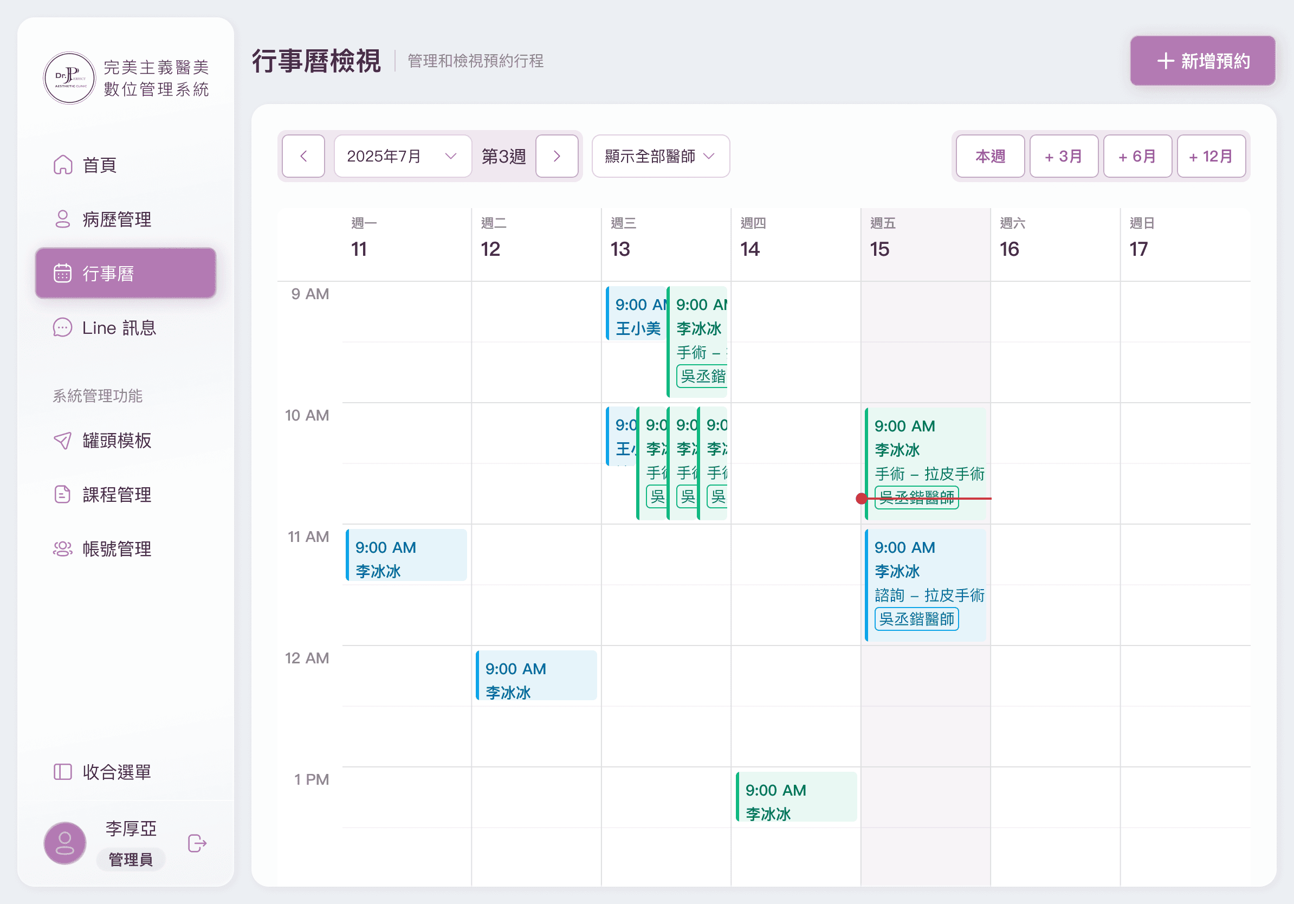Screen dimensions: 1294x904
Task: Click the patient records person icon
Action: (x=62, y=219)
